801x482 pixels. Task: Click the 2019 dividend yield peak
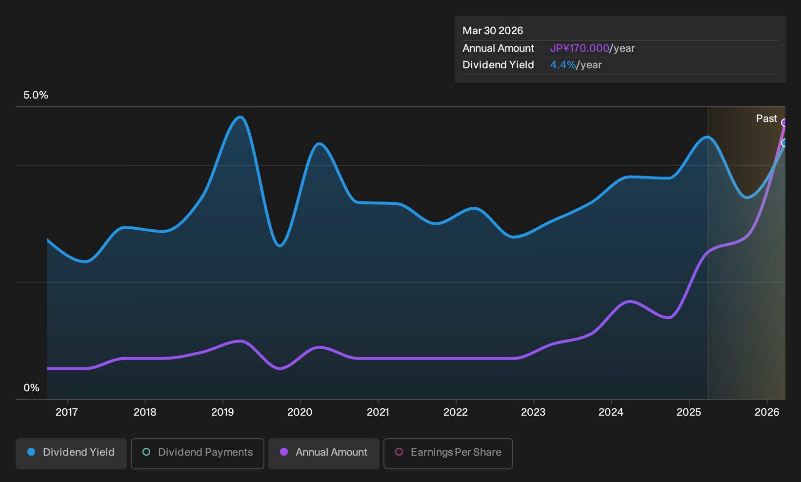pyautogui.click(x=240, y=117)
